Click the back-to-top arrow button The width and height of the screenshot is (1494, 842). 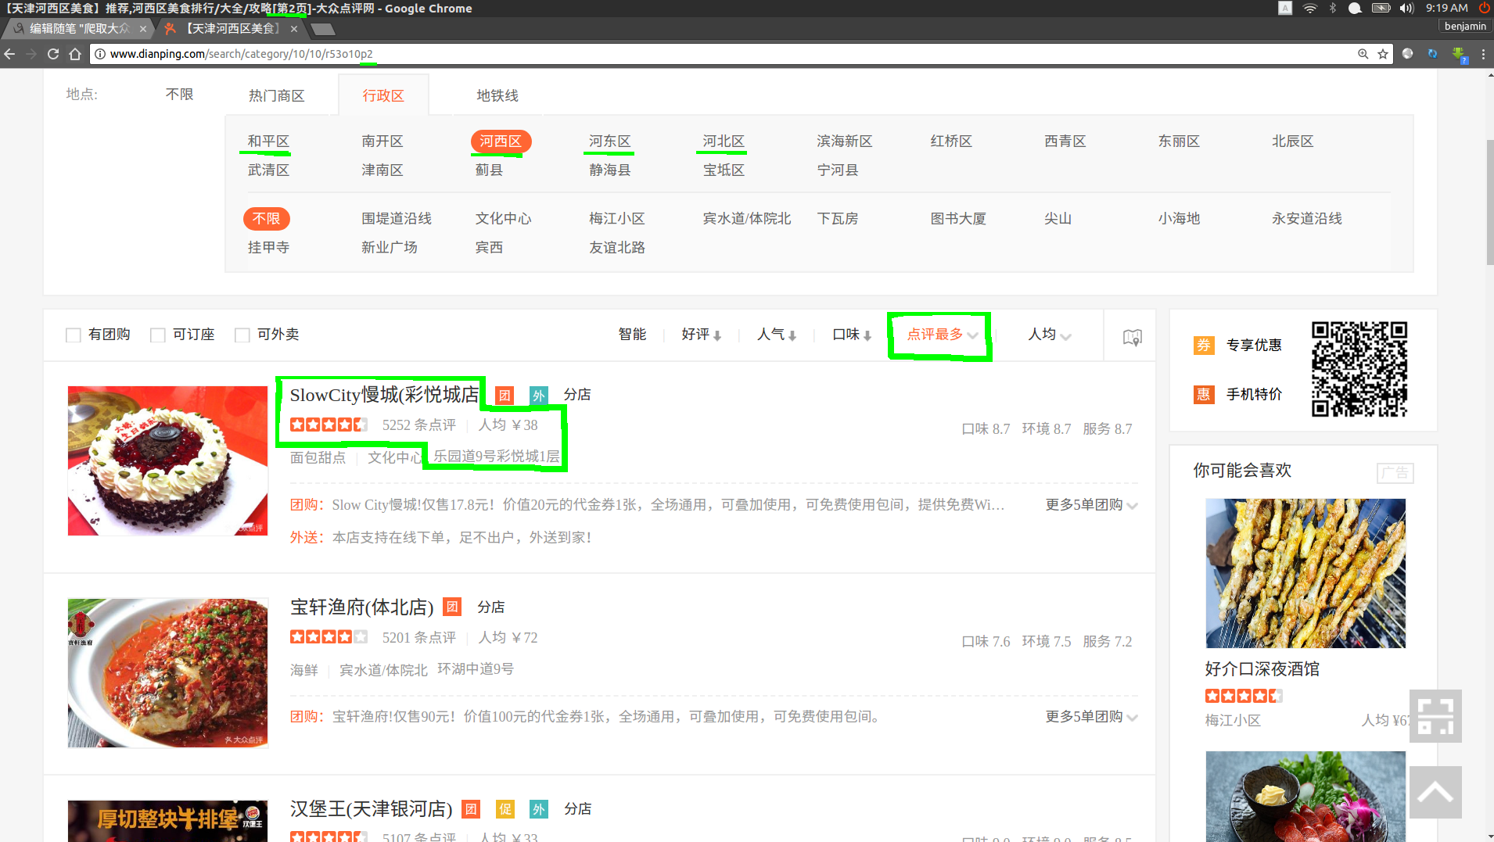1435,792
